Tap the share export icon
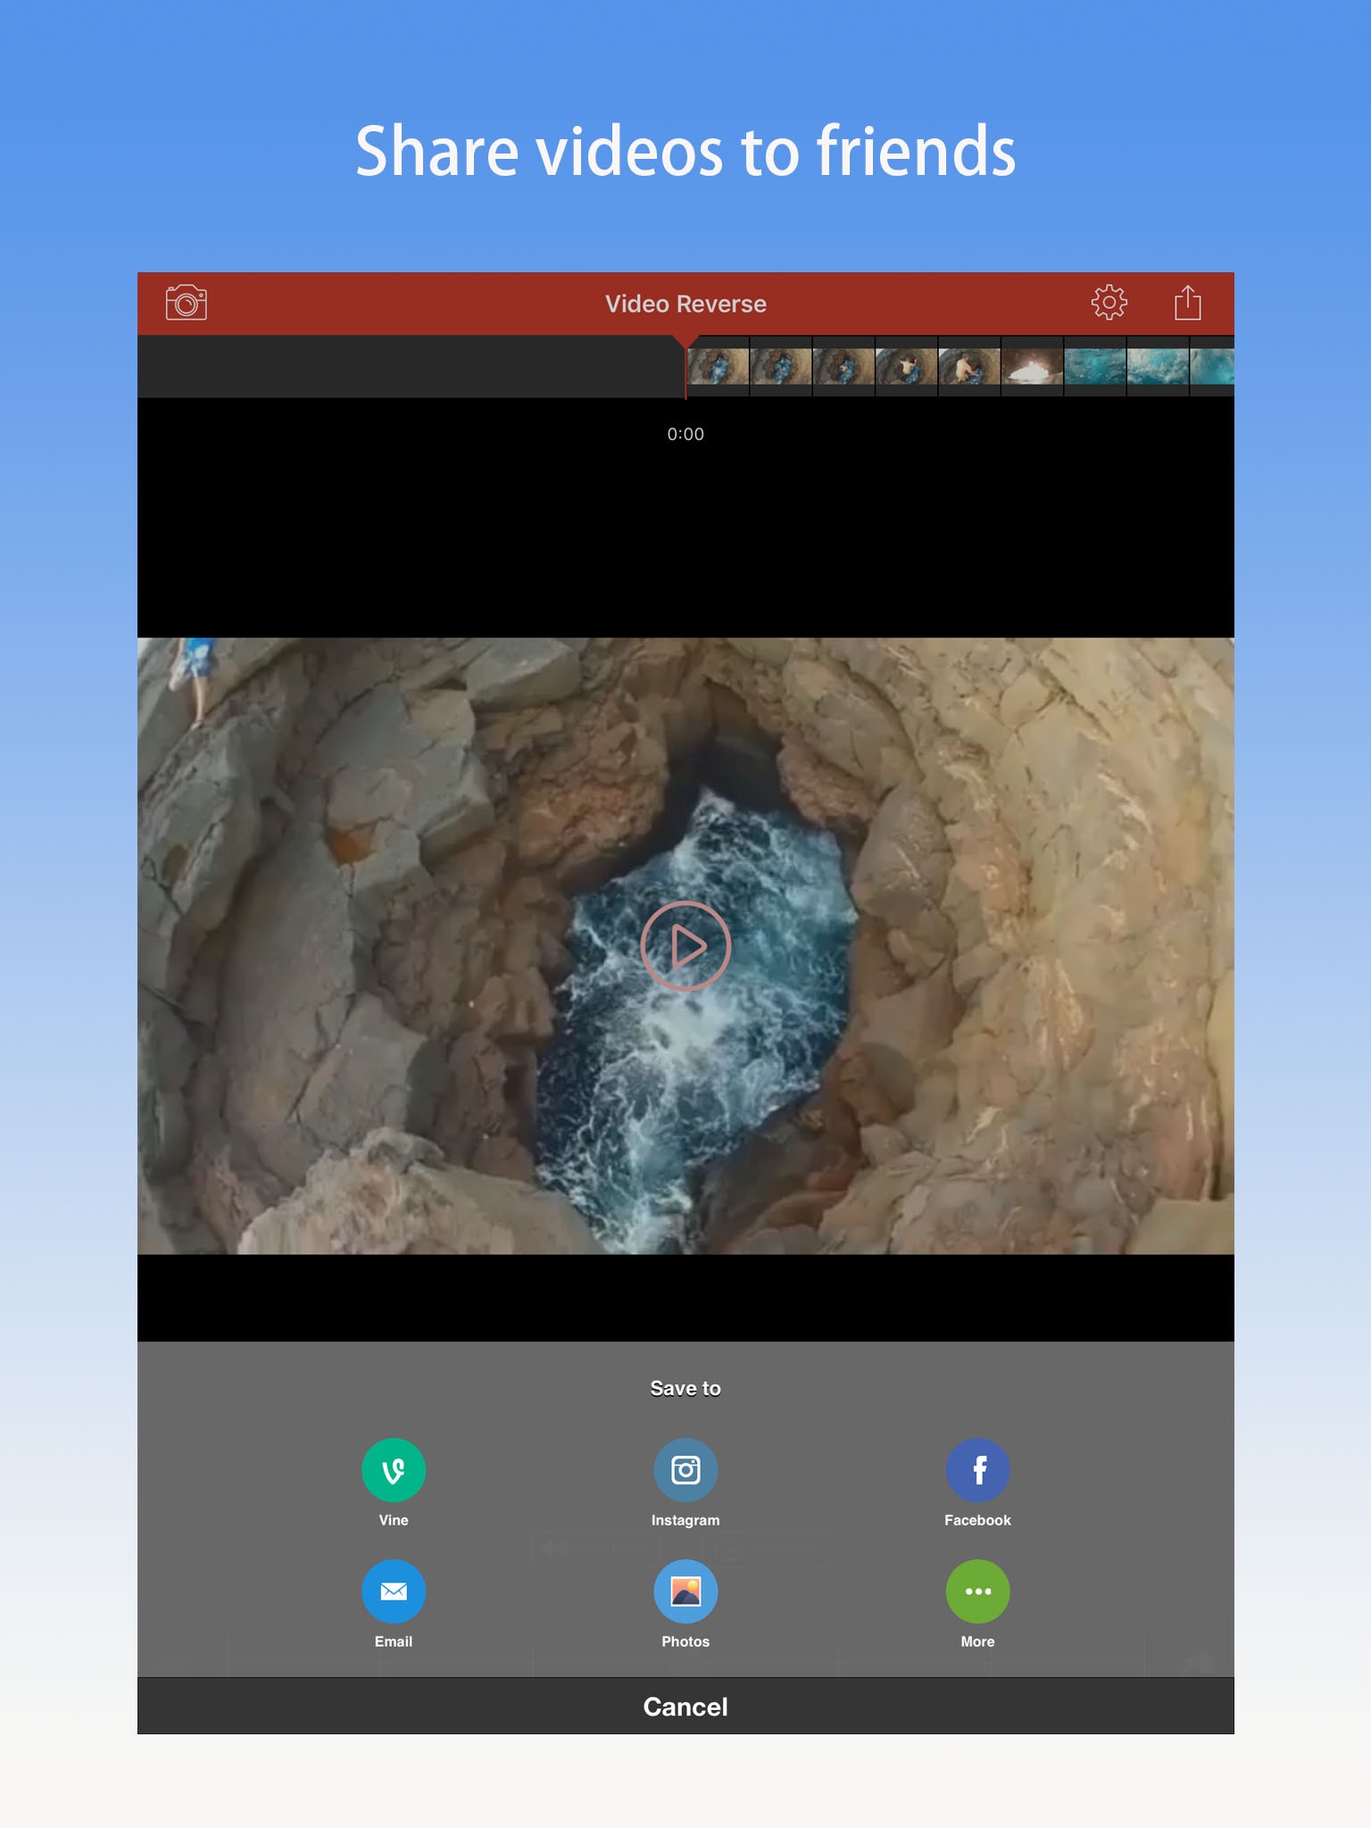1371x1828 pixels. click(x=1187, y=303)
